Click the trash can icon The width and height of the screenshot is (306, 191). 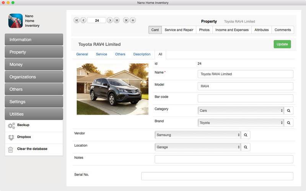[x=11, y=150]
